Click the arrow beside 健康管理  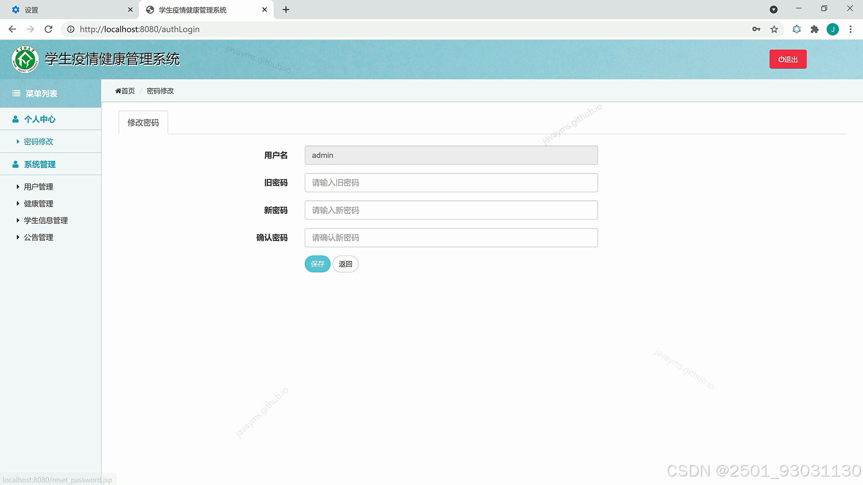18,203
